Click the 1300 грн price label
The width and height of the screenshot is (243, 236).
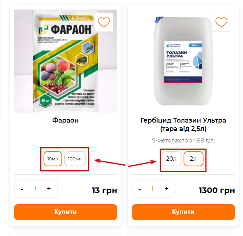[217, 190]
